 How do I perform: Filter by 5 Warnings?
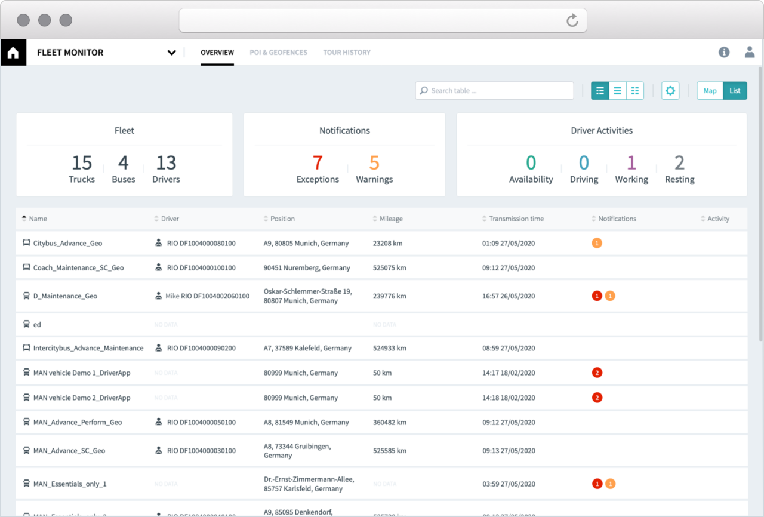tap(374, 169)
